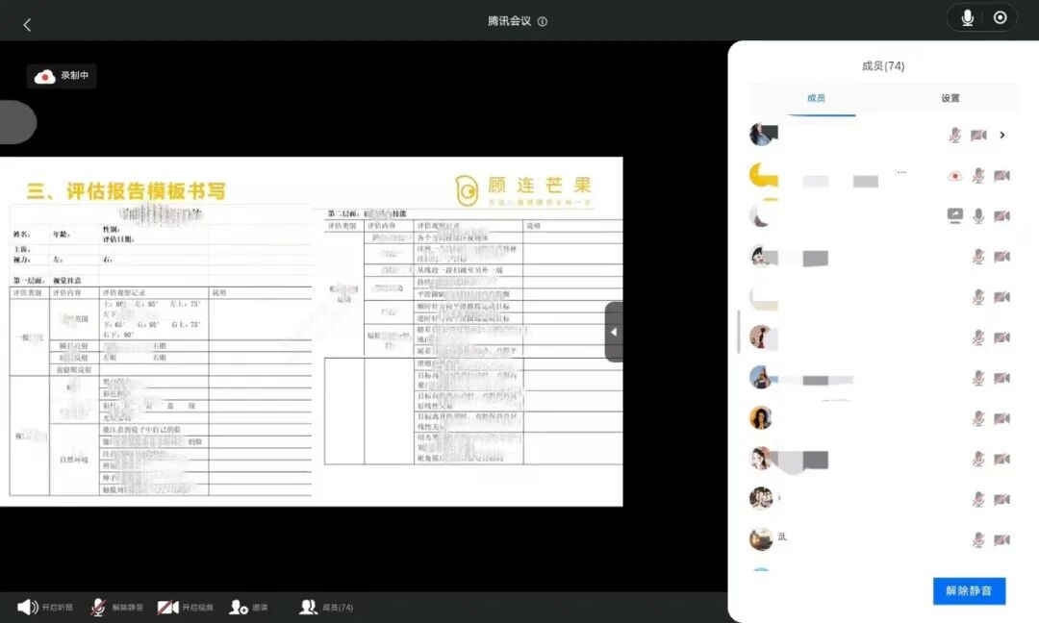Click the members list scrollbar
Screen dimensions: 1039x623
[x=739, y=332]
